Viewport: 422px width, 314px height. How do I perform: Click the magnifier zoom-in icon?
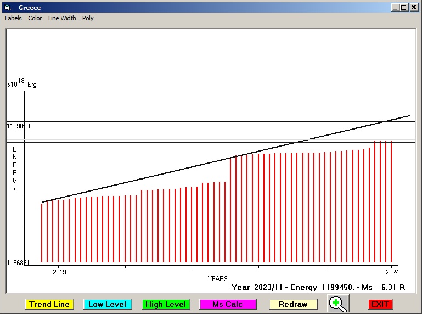pos(338,304)
